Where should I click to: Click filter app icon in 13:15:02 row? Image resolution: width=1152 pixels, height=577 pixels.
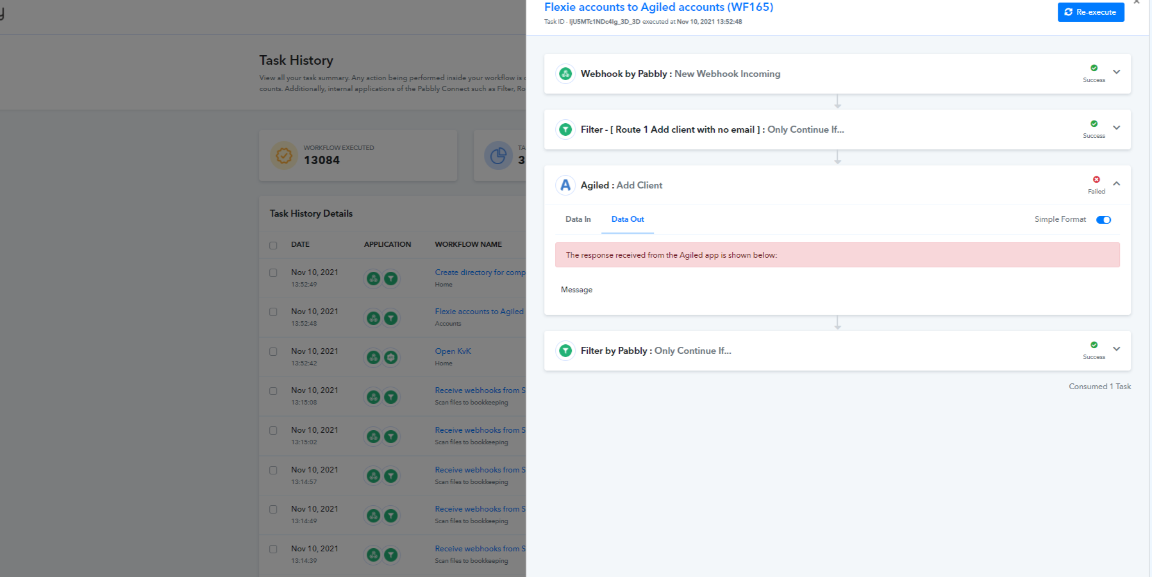click(x=390, y=437)
